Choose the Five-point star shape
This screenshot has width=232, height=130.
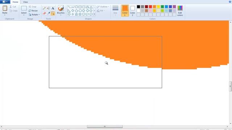(x=76, y=14)
